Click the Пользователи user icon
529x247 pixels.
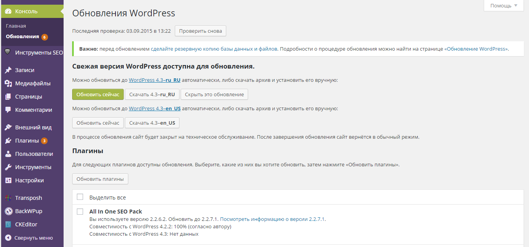pyautogui.click(x=8, y=154)
